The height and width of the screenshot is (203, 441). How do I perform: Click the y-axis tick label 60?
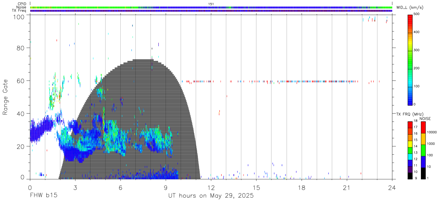coord(21,81)
